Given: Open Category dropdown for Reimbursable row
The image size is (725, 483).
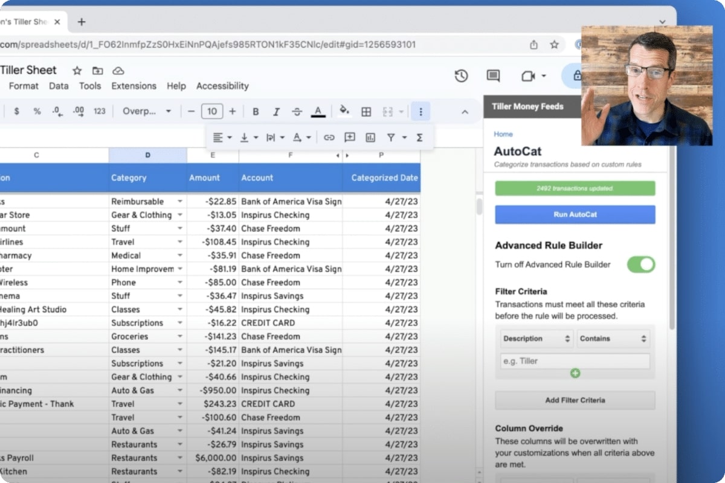Looking at the screenshot, I should click(x=179, y=201).
